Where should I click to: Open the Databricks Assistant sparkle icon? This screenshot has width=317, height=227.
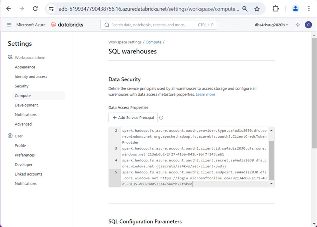point(298,25)
